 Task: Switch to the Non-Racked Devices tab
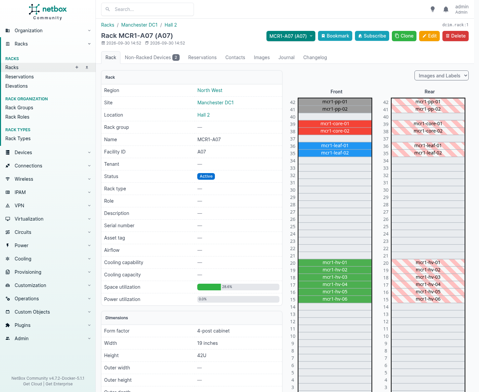(152, 57)
